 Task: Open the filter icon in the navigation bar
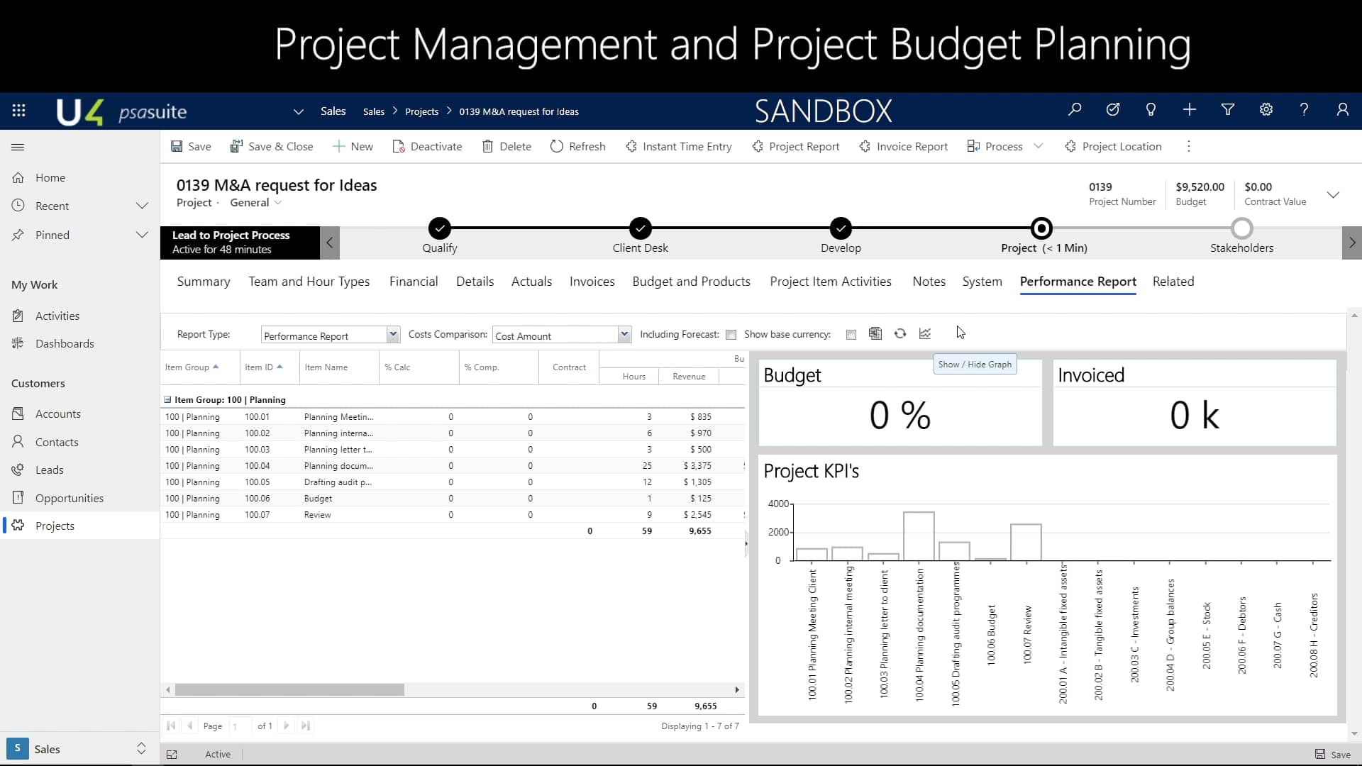click(1227, 110)
